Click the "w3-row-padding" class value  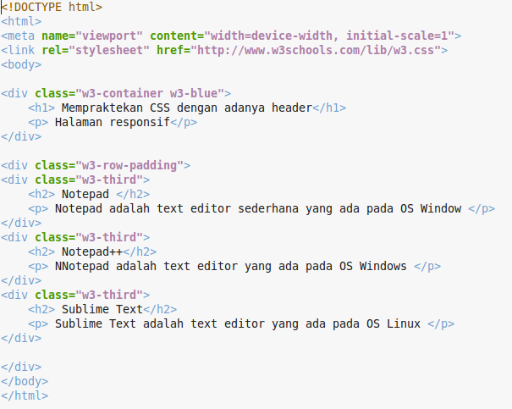129,165
